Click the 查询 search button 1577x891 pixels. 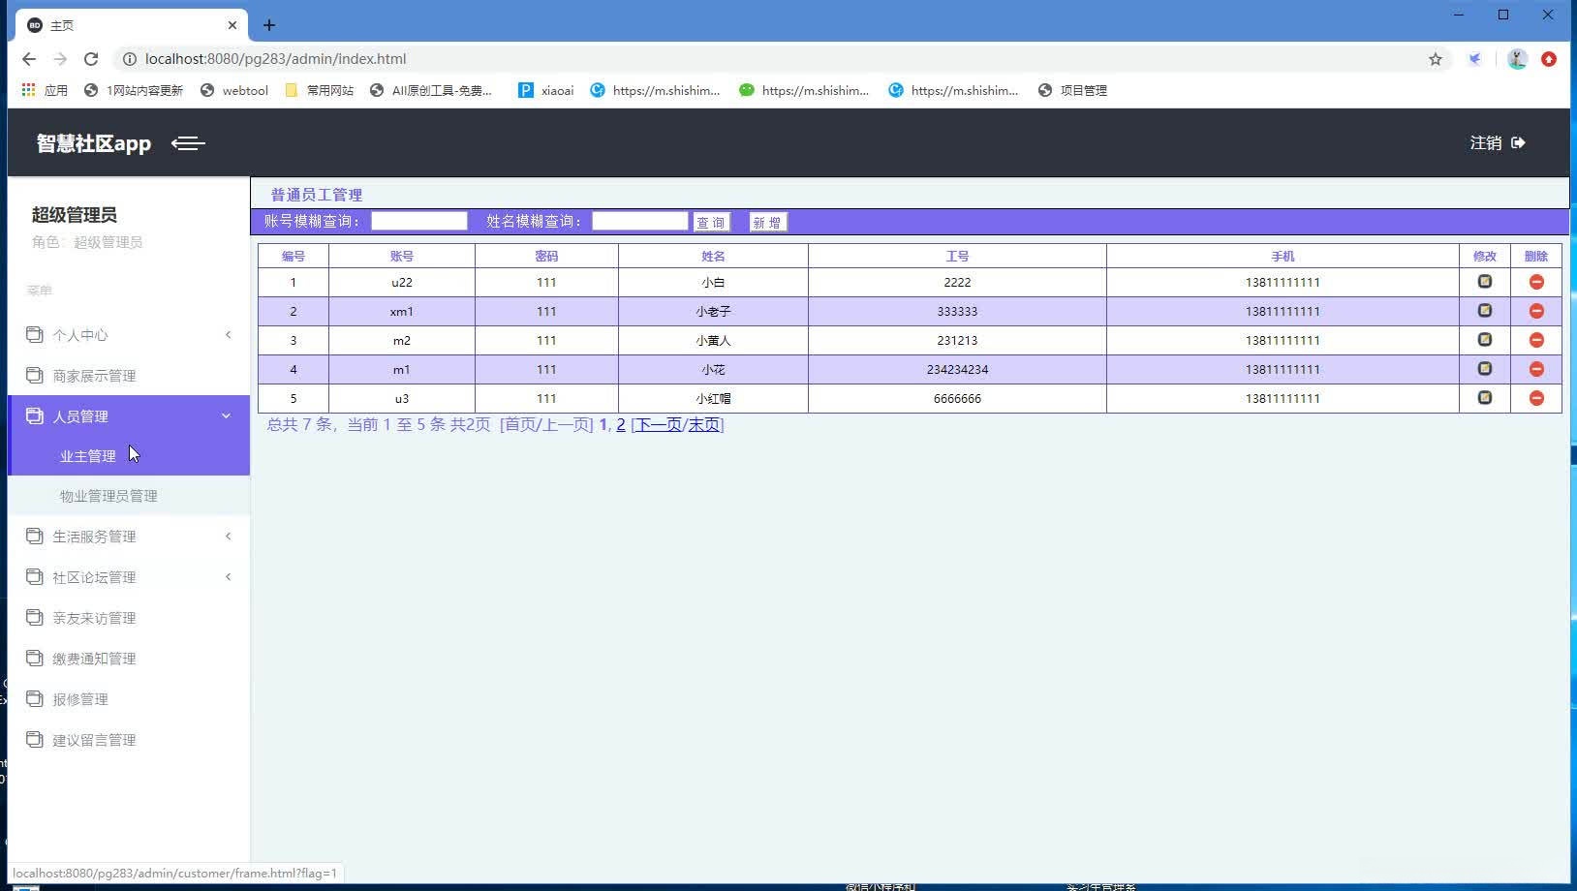point(711,223)
